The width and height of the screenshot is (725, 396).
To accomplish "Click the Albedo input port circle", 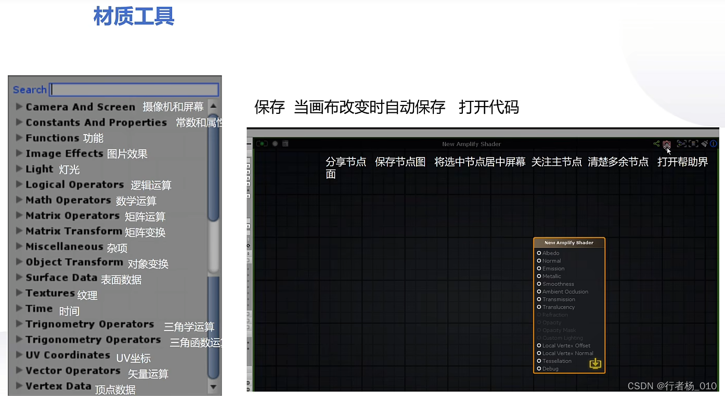I will click(x=539, y=253).
